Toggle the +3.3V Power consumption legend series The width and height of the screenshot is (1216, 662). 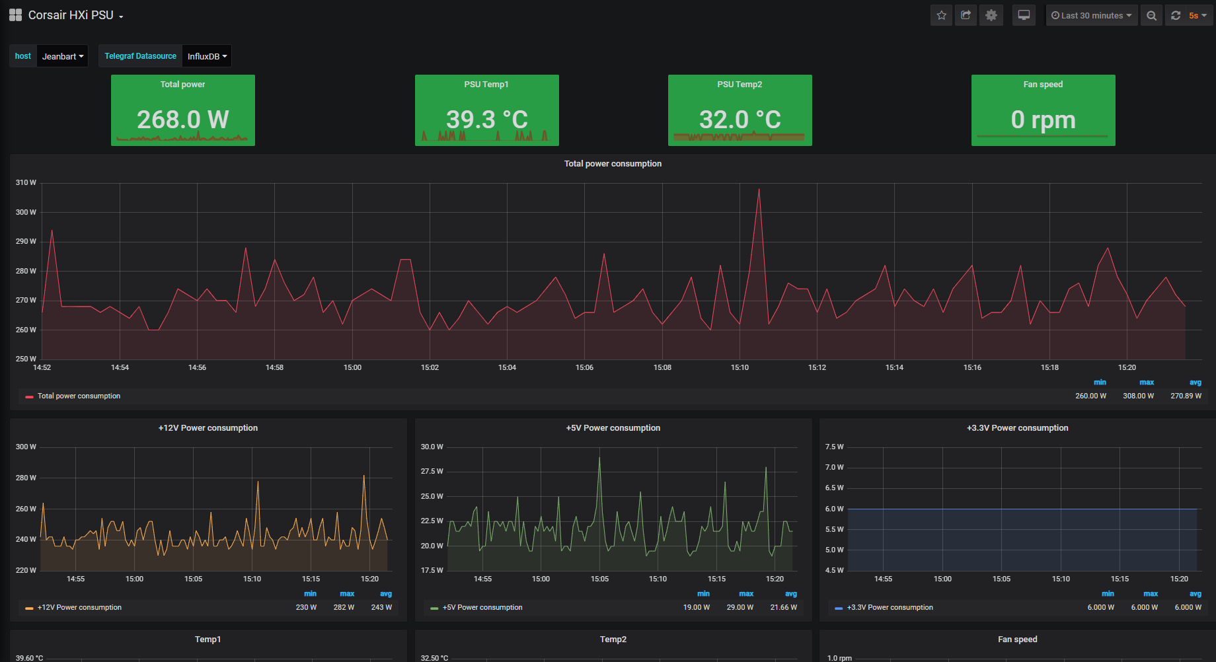pos(890,607)
